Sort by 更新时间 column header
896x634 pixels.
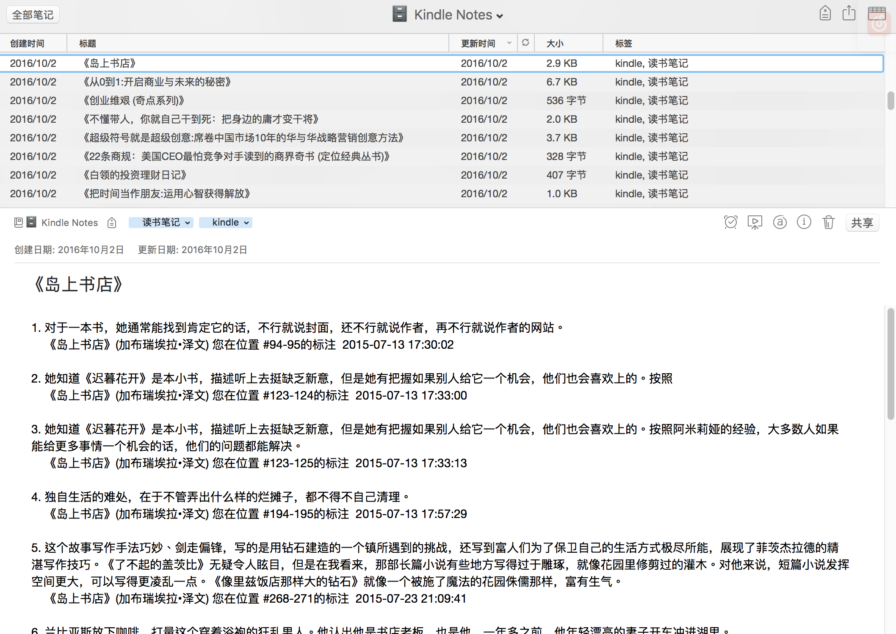pos(478,43)
